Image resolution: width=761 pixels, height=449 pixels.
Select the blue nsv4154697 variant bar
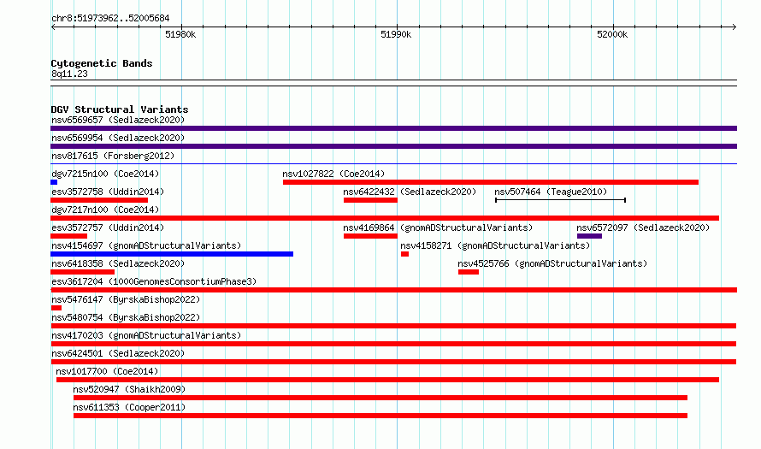(172, 254)
